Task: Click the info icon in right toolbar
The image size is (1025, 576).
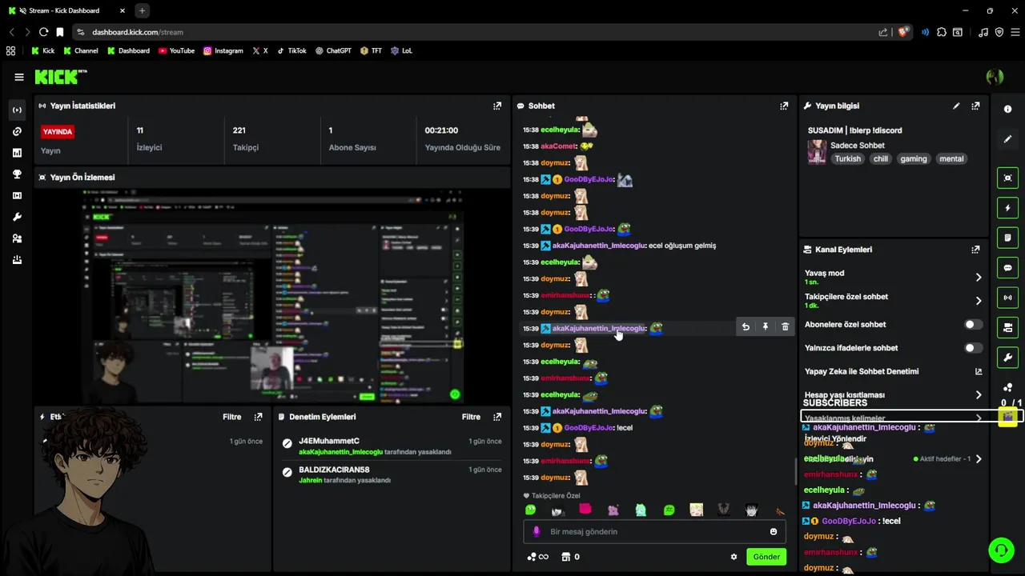Action: point(1007,109)
